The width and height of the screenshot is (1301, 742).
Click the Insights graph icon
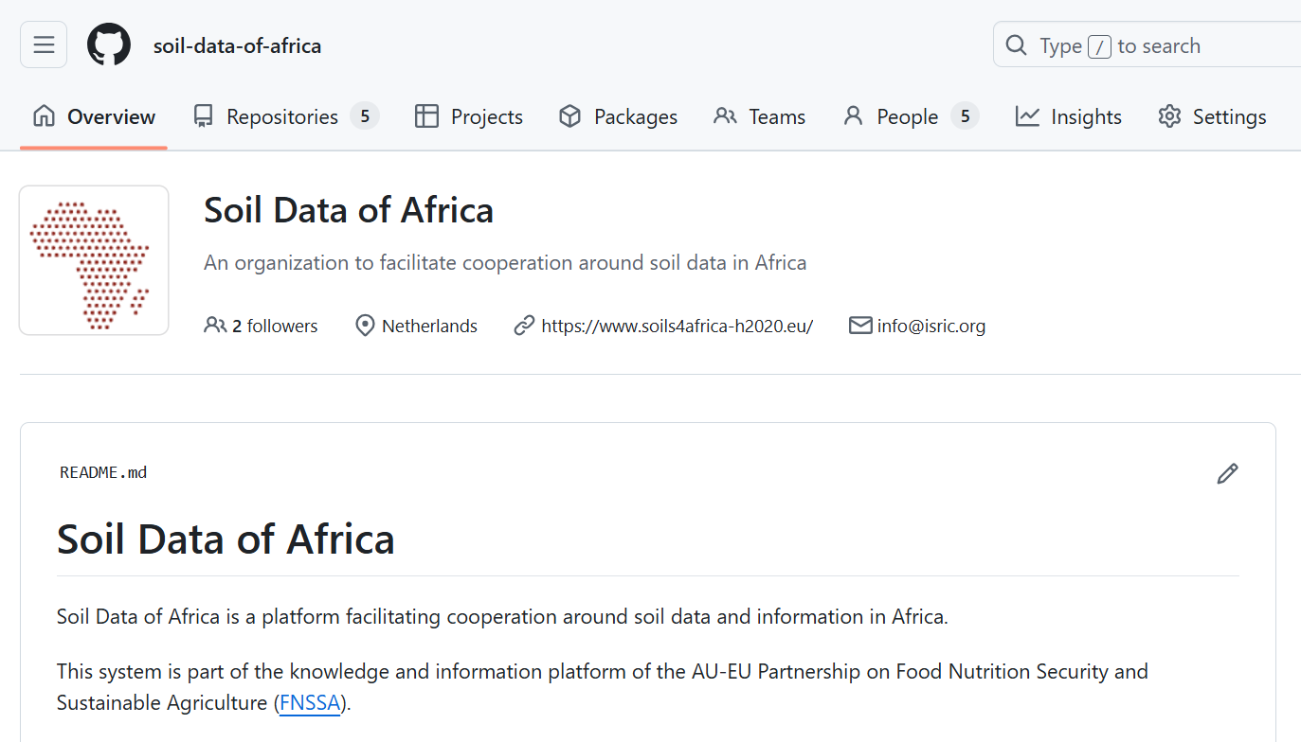point(1027,116)
